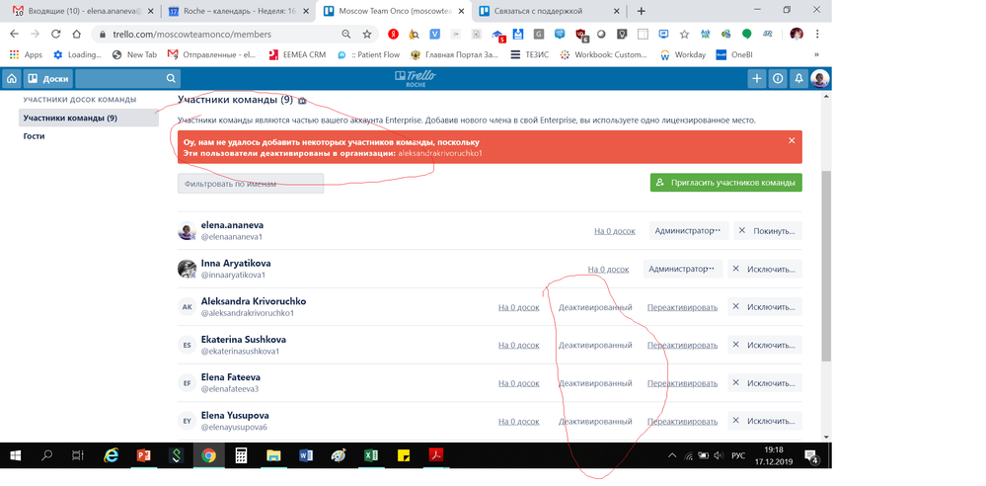This screenshot has width=986, height=486.
Task: Open Администратор dropdown for elena.ananeva
Action: point(689,231)
